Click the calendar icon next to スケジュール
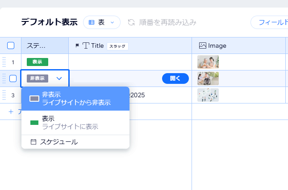The height and width of the screenshot is (190, 288). pyautogui.click(x=33, y=142)
